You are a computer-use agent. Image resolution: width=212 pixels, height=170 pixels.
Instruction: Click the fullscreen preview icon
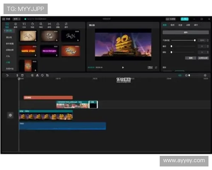click(x=156, y=68)
